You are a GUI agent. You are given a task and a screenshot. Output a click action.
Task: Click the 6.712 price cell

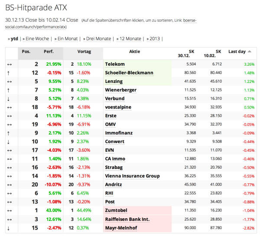coord(217,64)
